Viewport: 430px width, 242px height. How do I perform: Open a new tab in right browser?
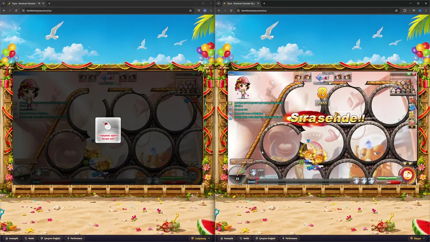[264, 3]
